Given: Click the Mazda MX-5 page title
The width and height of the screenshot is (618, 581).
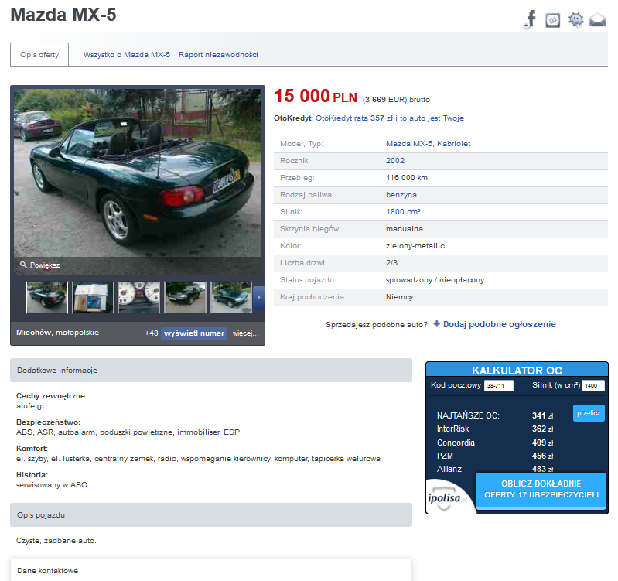Looking at the screenshot, I should click(x=63, y=15).
